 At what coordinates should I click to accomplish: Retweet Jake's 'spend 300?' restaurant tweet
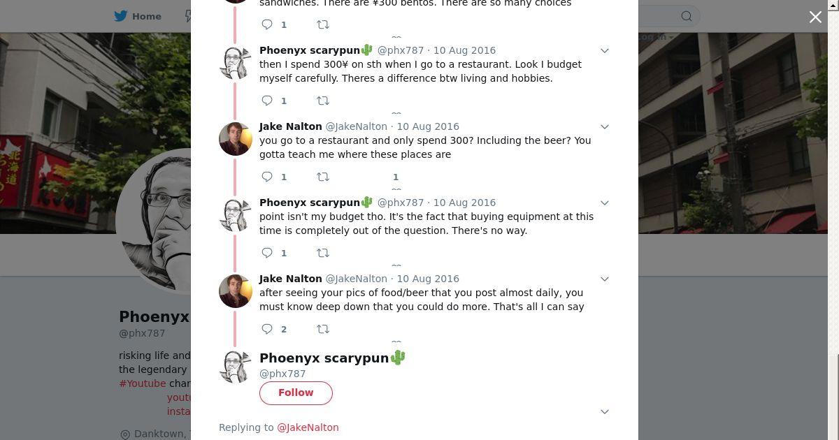[x=323, y=177]
